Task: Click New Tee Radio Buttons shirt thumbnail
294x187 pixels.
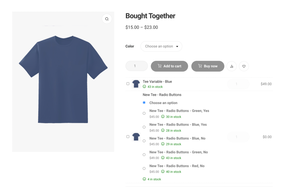Action: [136, 137]
